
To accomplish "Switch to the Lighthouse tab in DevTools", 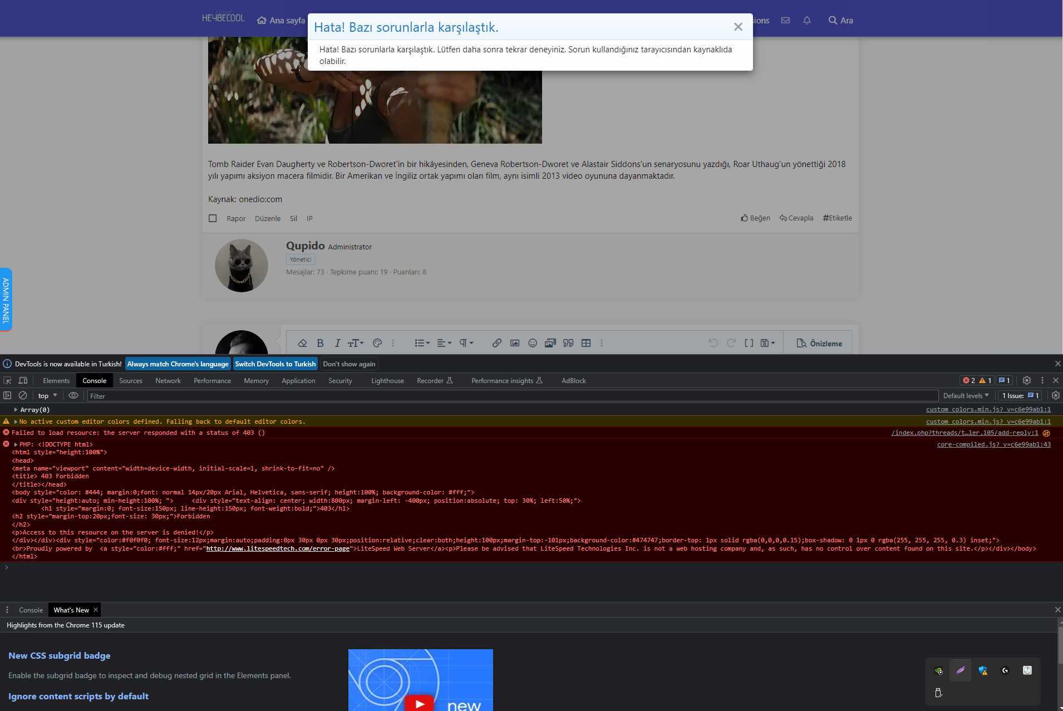I will tap(387, 380).
